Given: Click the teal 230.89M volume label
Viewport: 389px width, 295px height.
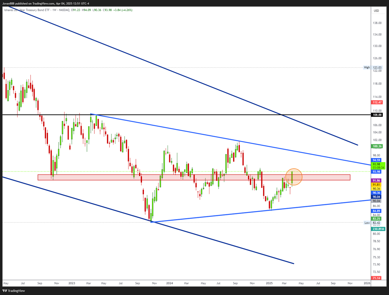Looking at the screenshot, I should [378, 229].
